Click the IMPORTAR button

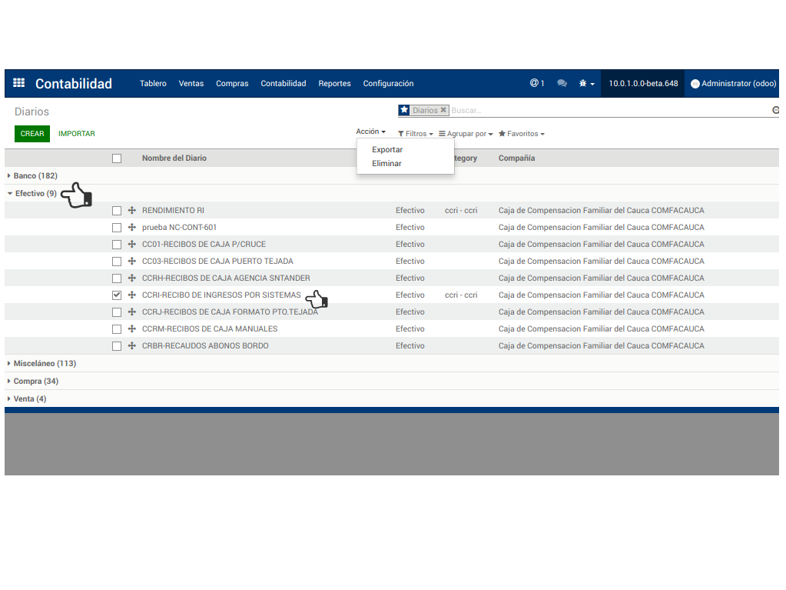(x=77, y=134)
